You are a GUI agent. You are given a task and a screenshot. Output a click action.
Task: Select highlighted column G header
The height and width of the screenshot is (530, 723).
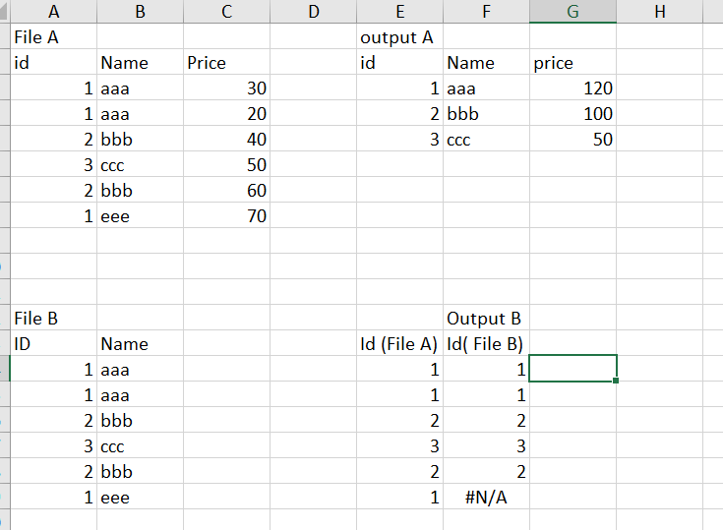click(x=572, y=12)
